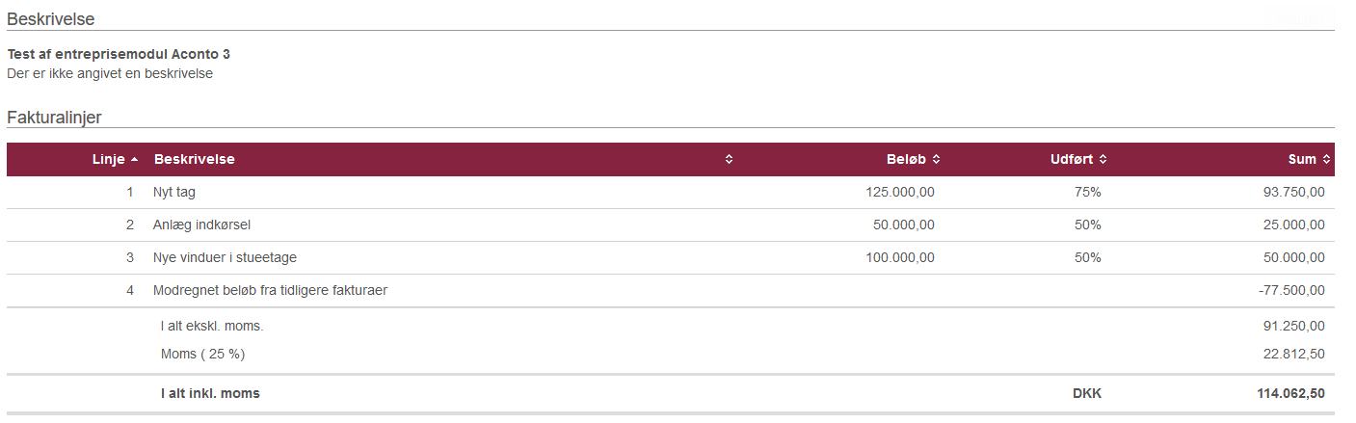Click the I alt ekskl. moms. label
This screenshot has width=1356, height=423.
(212, 327)
